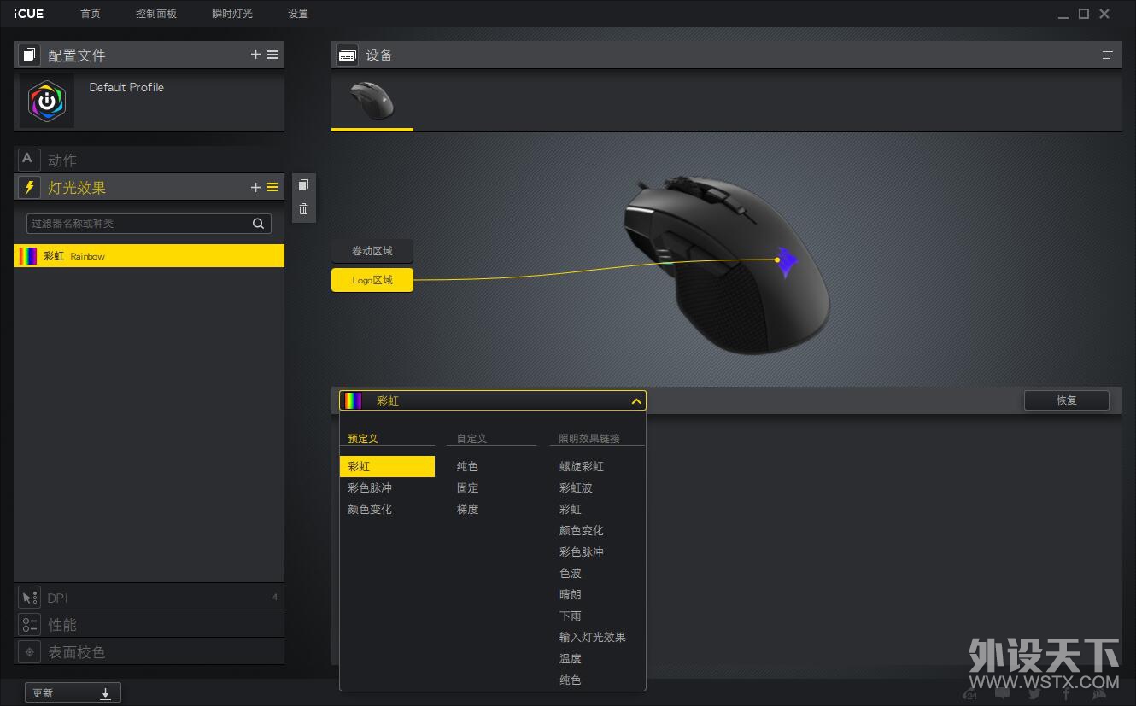
Task: Choose 输入灯光效果 lighting link
Action: (593, 638)
